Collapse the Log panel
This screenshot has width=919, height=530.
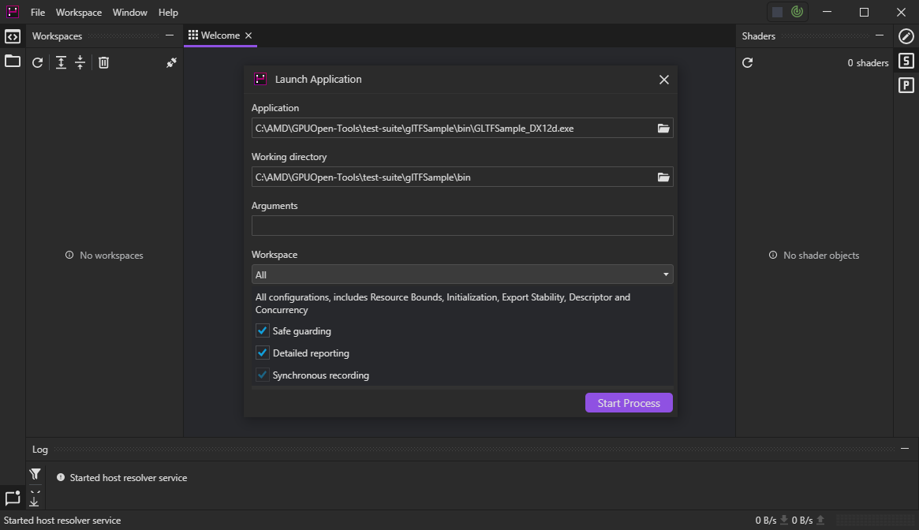905,449
